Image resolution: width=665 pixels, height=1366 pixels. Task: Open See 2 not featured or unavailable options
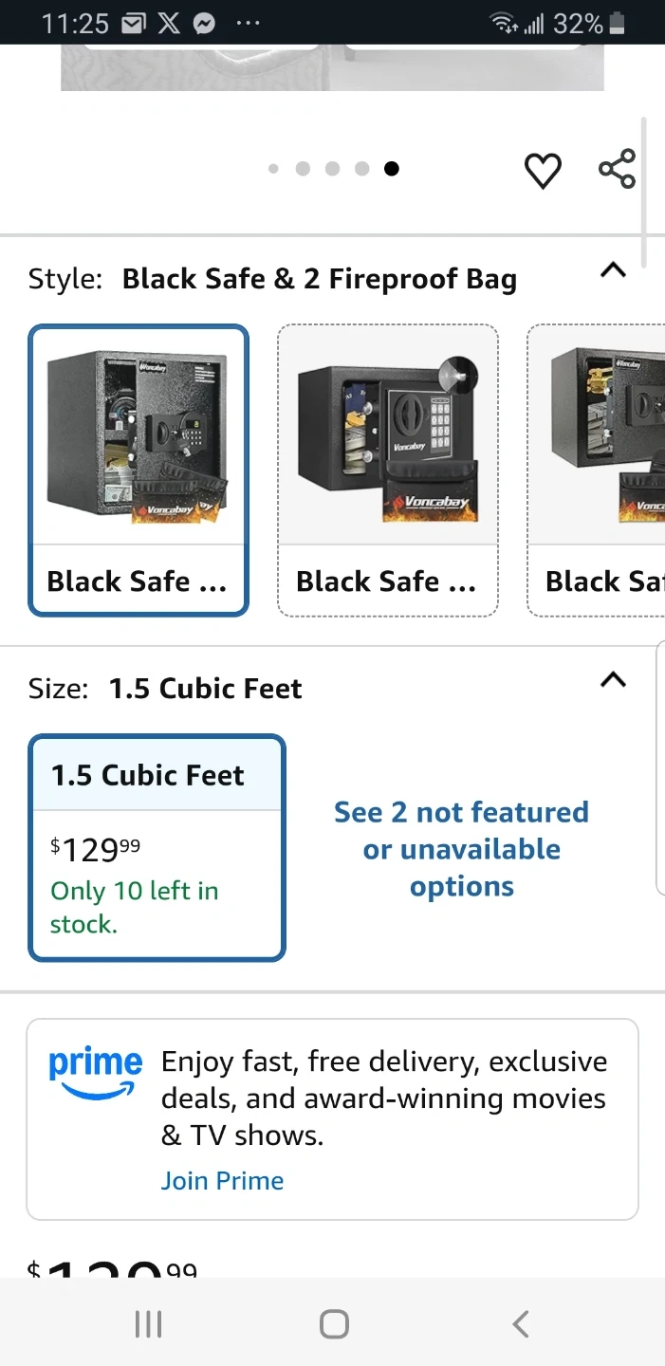click(x=462, y=849)
